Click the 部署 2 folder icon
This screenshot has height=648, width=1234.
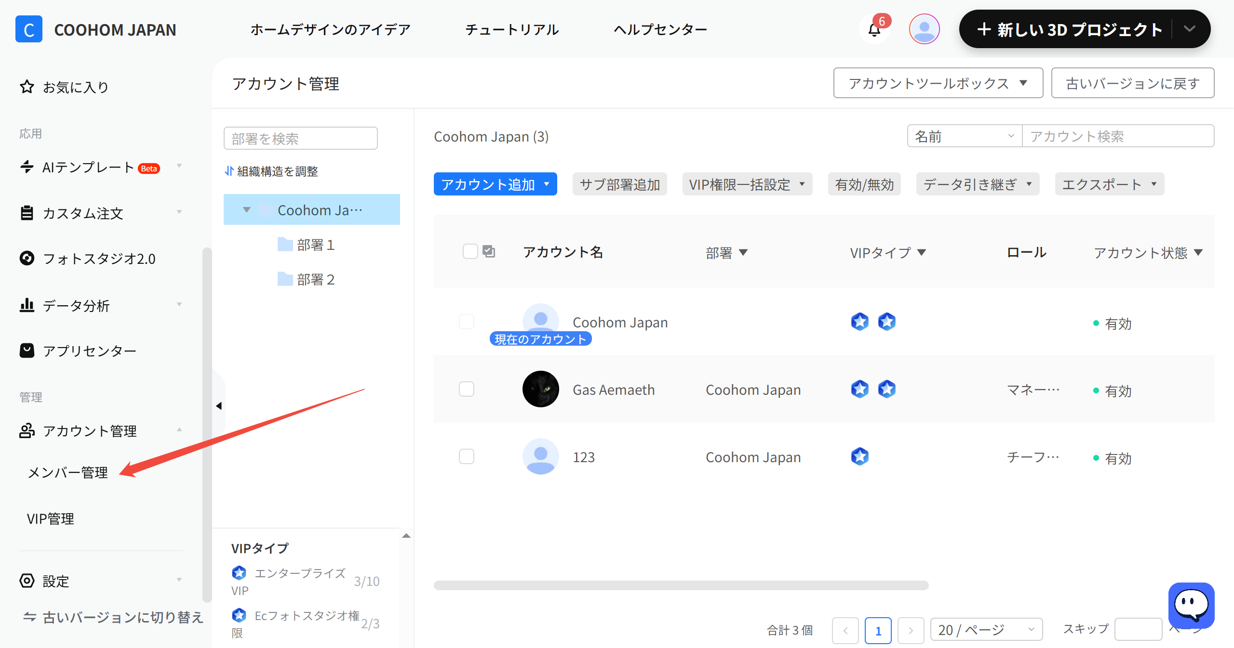click(x=285, y=279)
